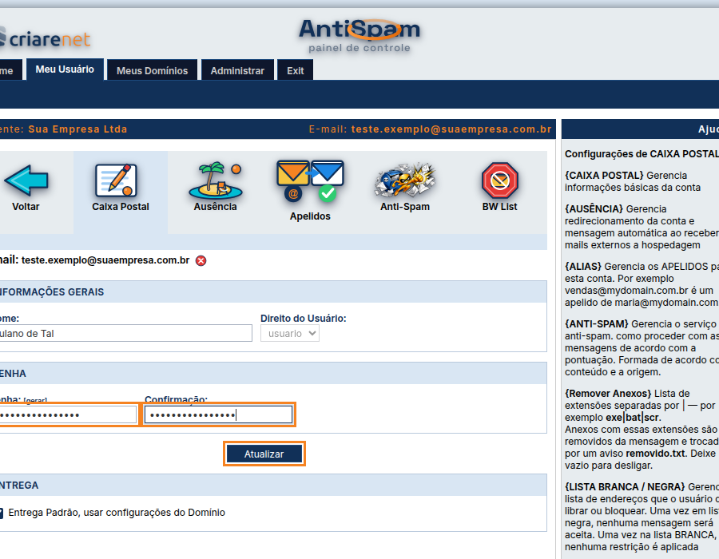The width and height of the screenshot is (719, 559).
Task: Click the Configurações de CAIXA POSTAL help heading
Action: pyautogui.click(x=642, y=154)
